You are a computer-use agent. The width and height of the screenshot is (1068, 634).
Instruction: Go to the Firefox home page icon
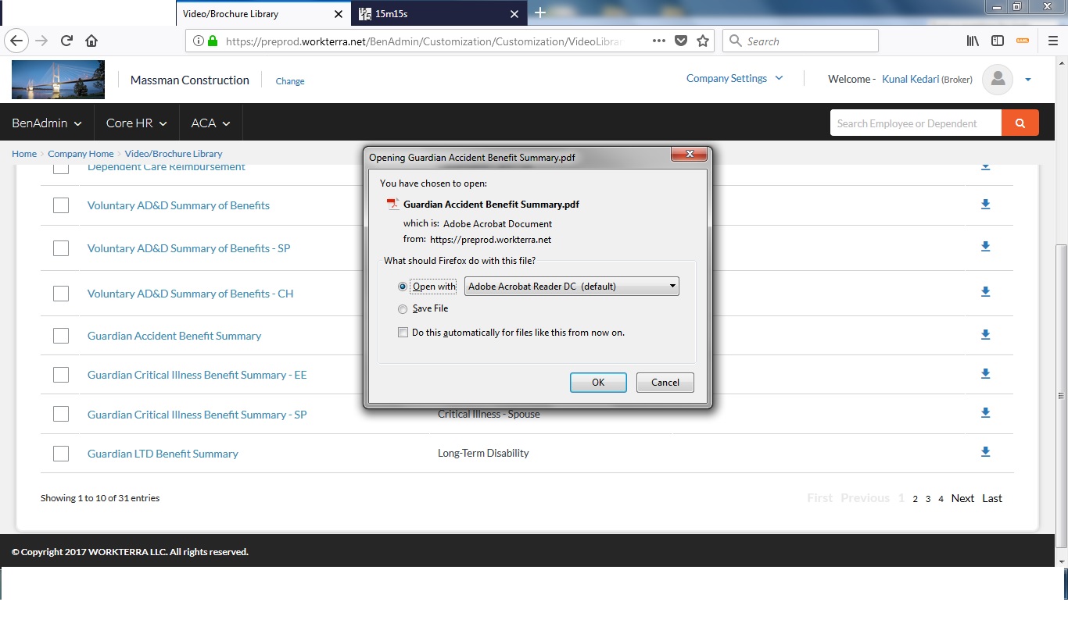click(x=91, y=41)
